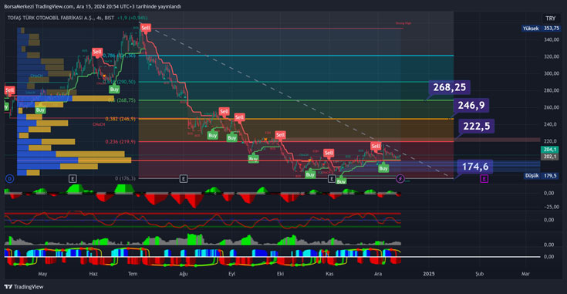Click the Ara month label on time axis
Screen dimensions: 567x294
pos(378,274)
